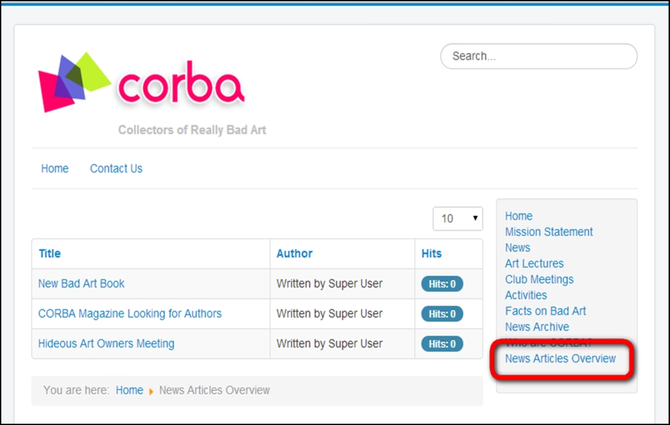Go to Mission Statement in sidebar

pos(549,232)
